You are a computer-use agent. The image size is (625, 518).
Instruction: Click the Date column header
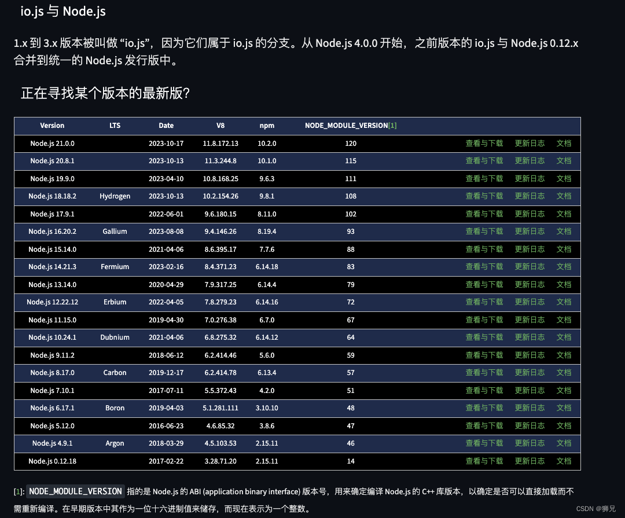(x=166, y=126)
